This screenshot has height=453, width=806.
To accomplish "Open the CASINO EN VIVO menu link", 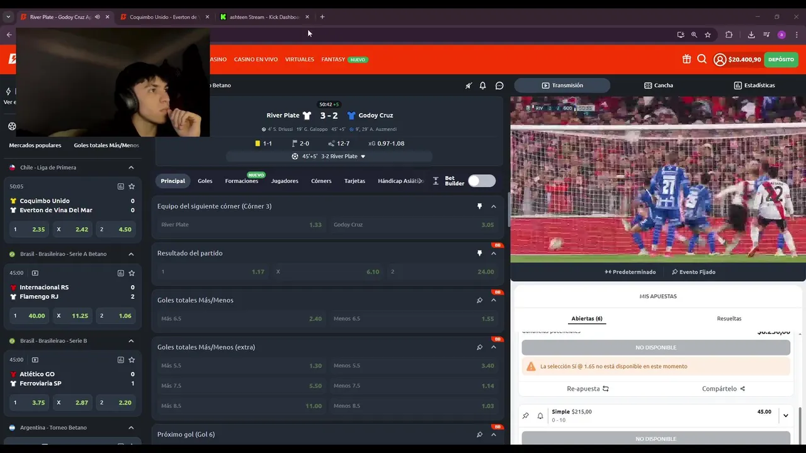I will [256, 60].
